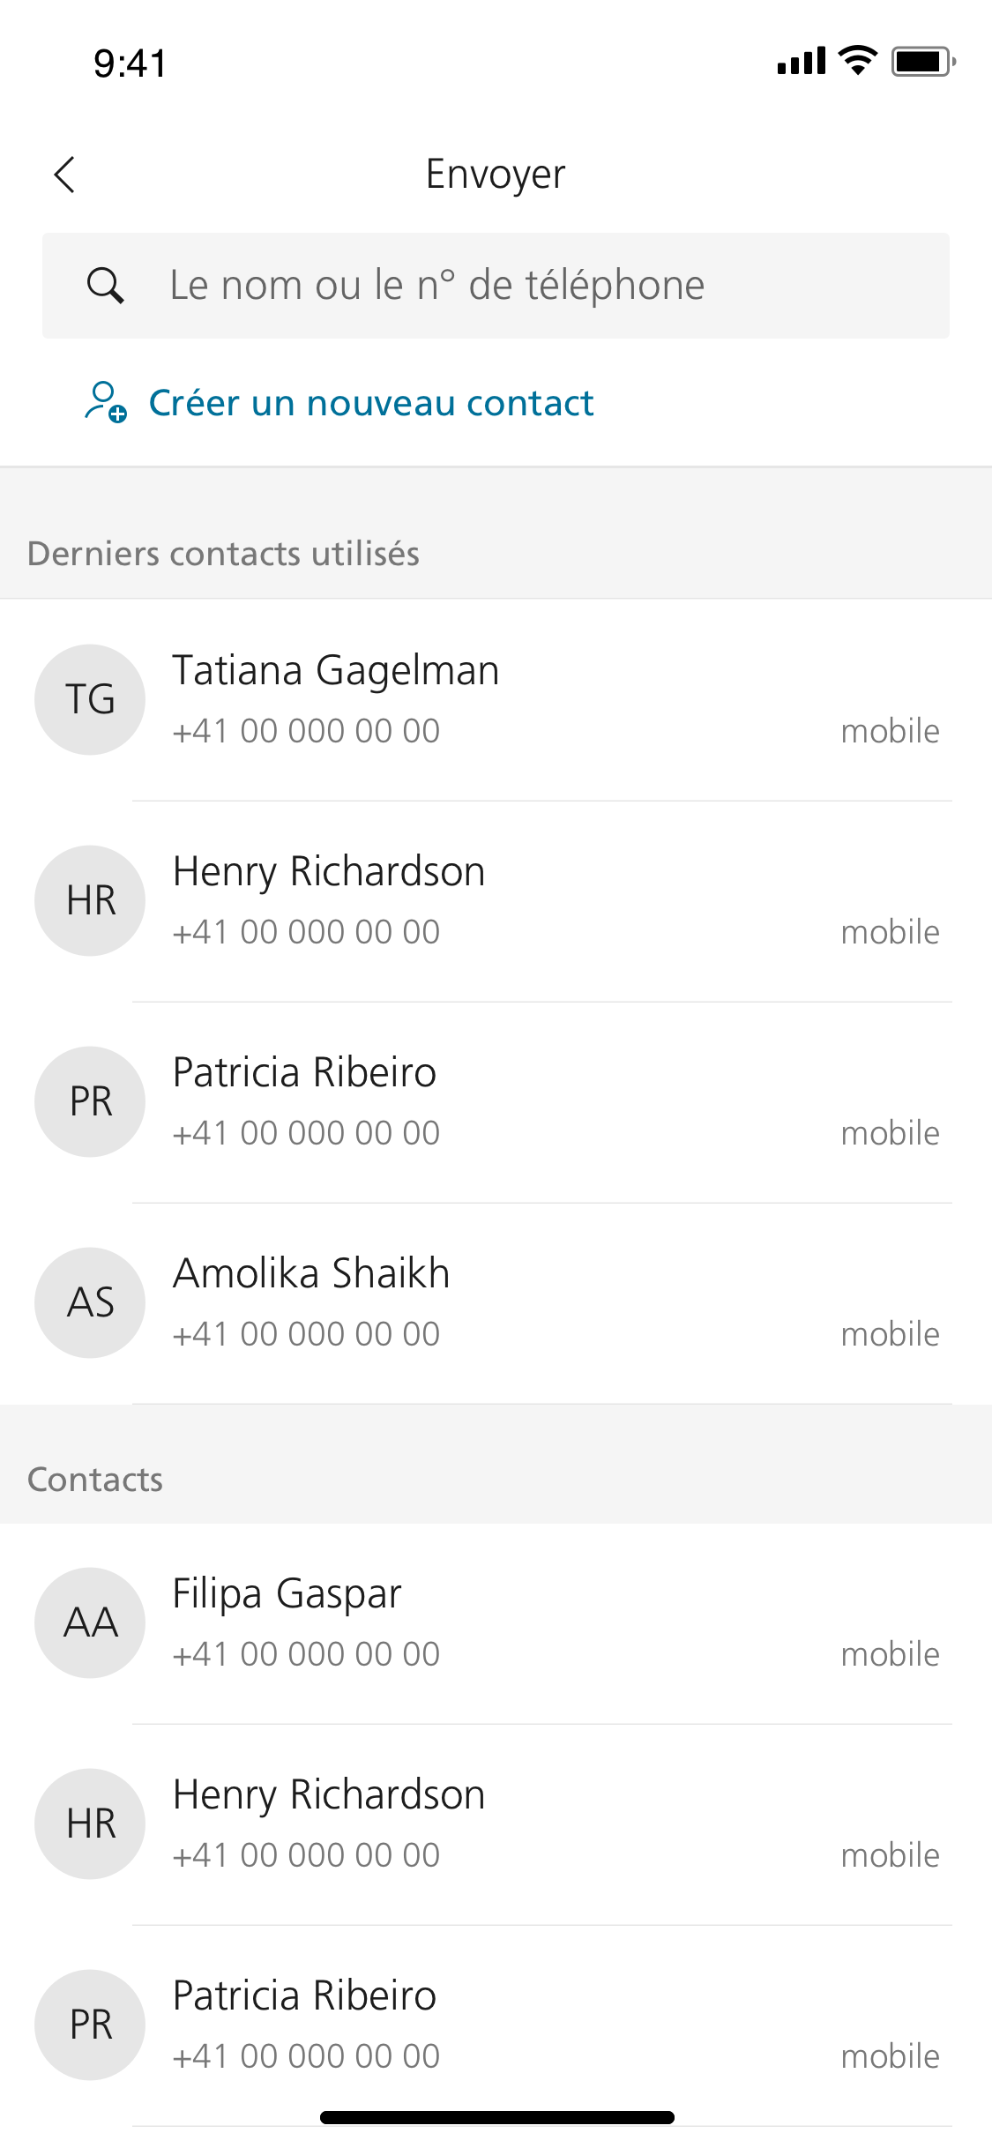
Task: Select recent contact Tatiana Gagelman
Action: 336,671
